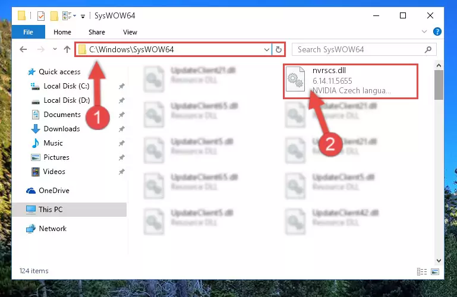457x297 pixels.
Task: Open Documents in navigation pane
Action: point(62,115)
